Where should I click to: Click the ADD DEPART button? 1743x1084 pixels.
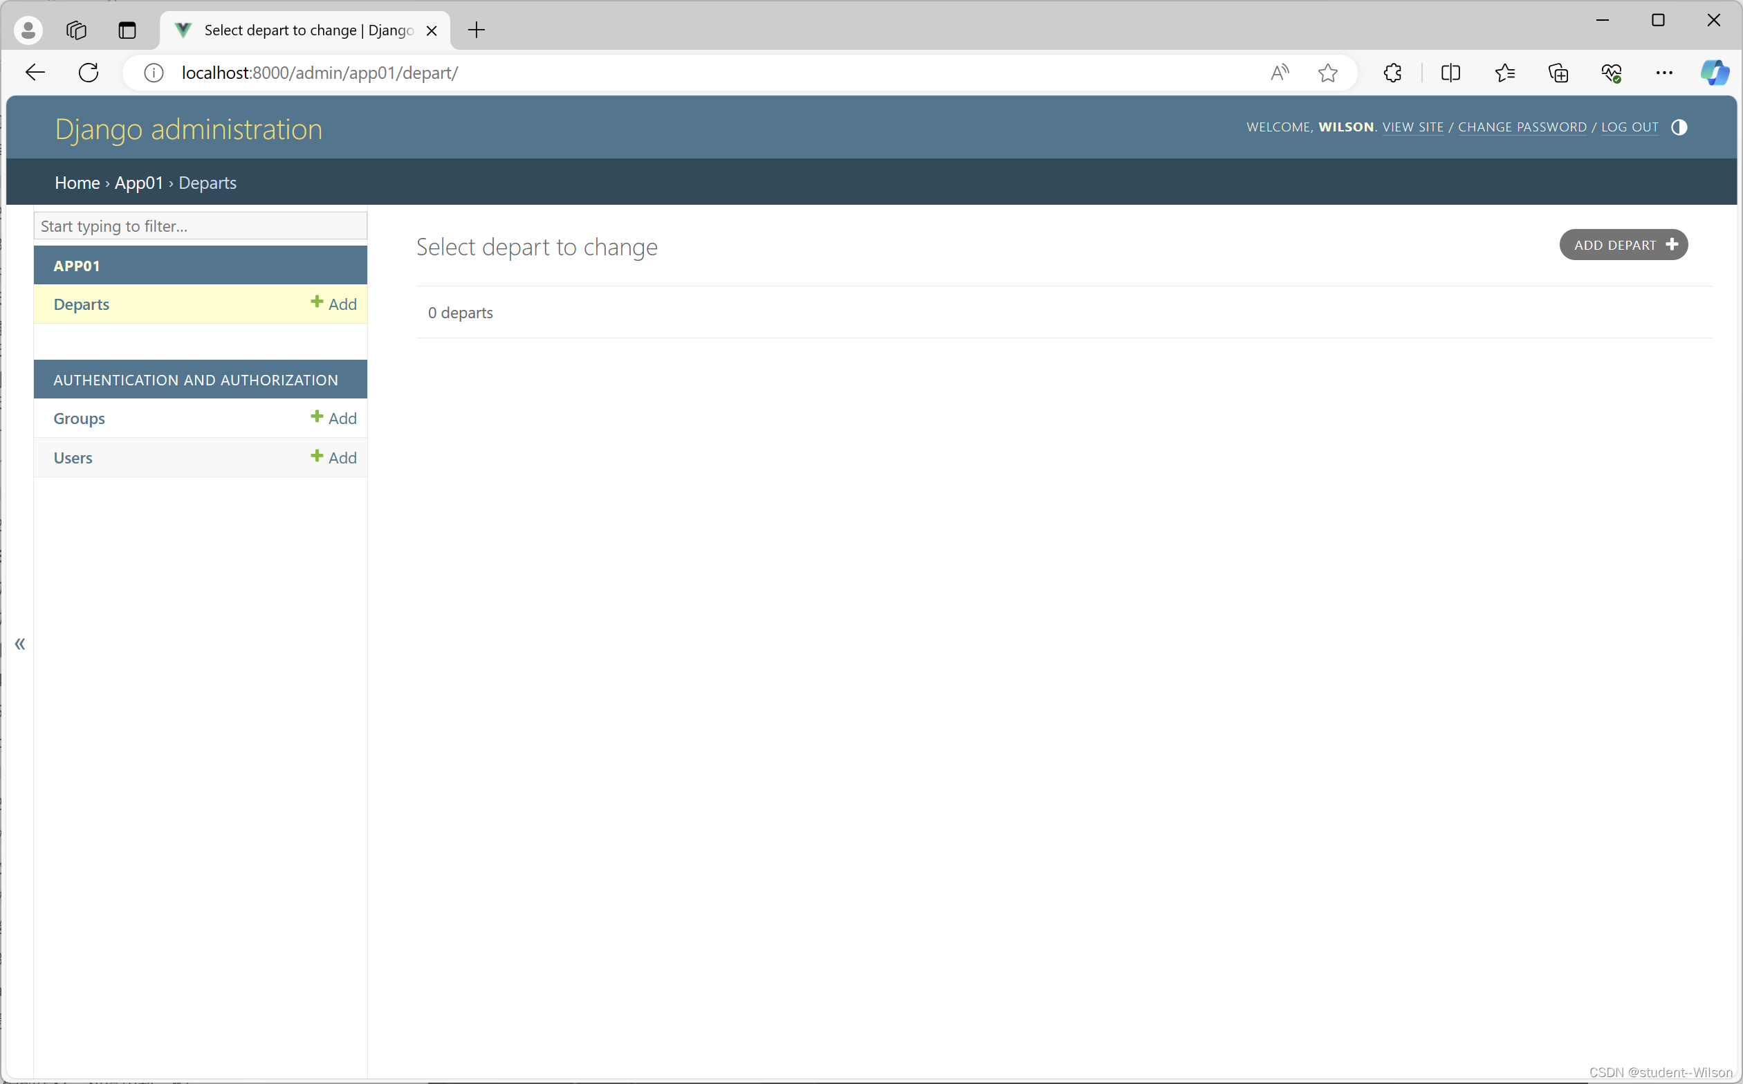tap(1624, 244)
